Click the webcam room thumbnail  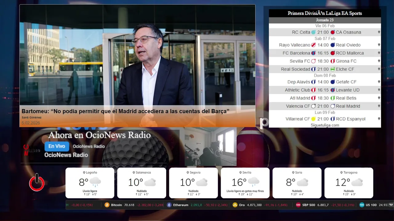[x=211, y=147]
